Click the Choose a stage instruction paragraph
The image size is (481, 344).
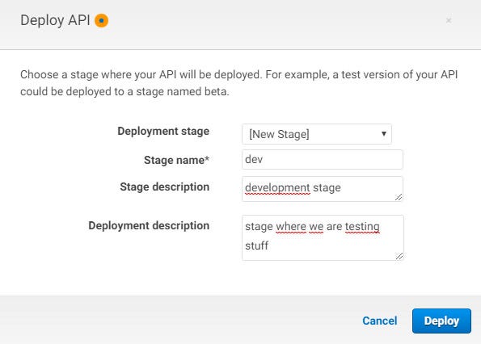[x=239, y=83]
